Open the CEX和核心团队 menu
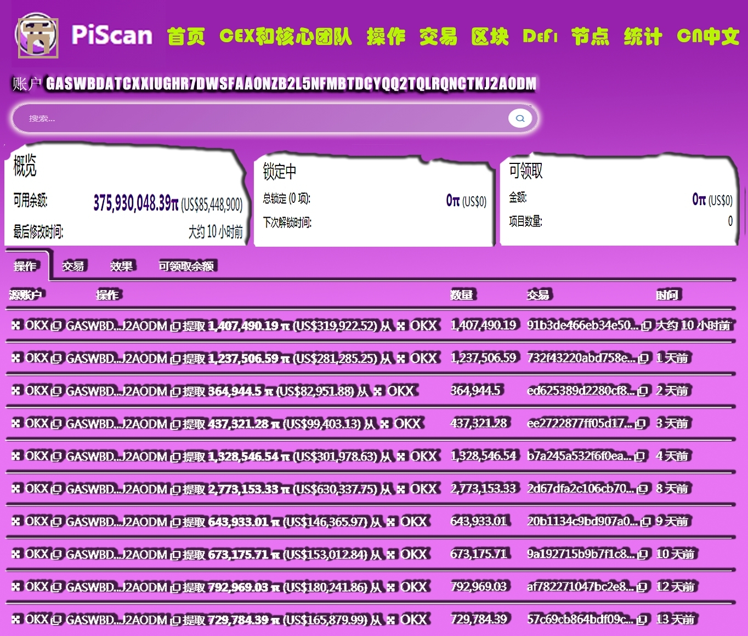The height and width of the screenshot is (636, 748). 285,37
